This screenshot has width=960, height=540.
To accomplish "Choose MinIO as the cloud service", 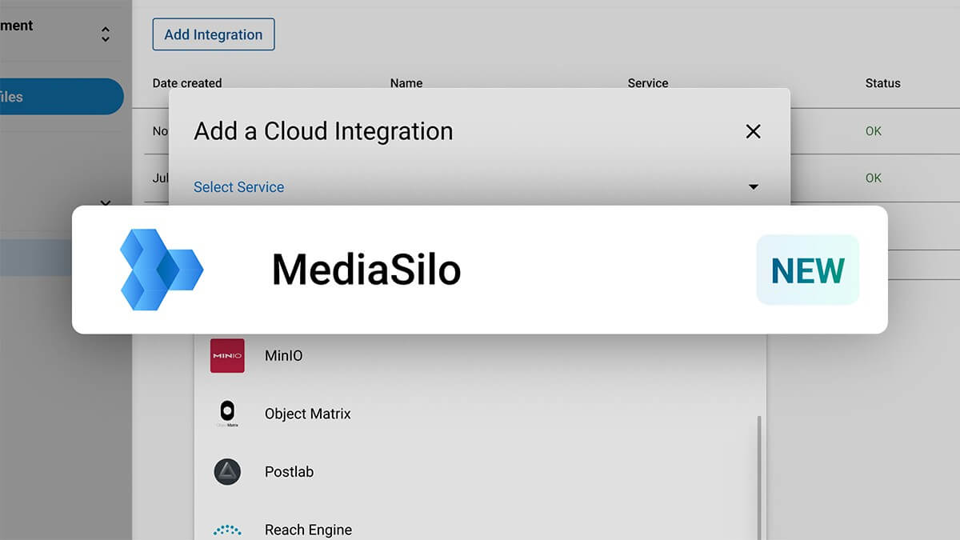I will pyautogui.click(x=283, y=355).
